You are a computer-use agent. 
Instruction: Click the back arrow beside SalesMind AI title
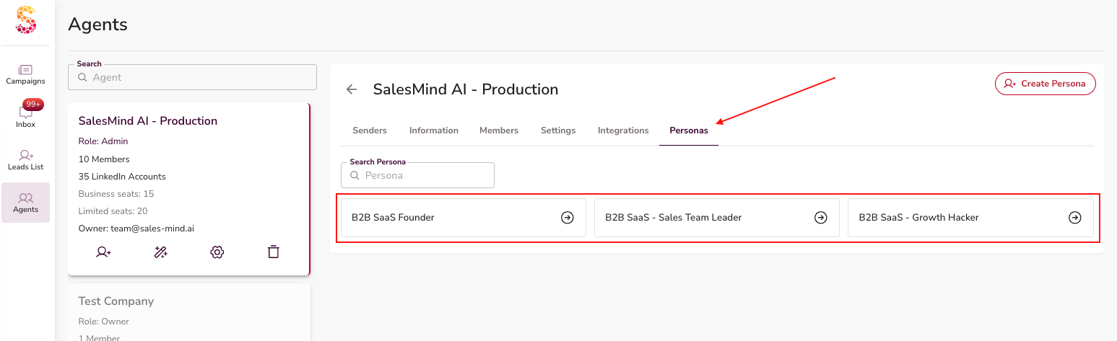(352, 89)
